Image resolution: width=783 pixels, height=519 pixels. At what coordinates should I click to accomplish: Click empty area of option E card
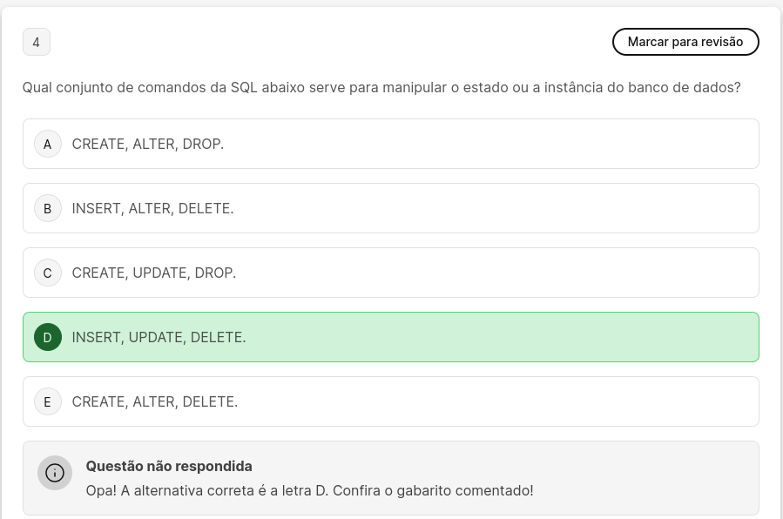tap(499, 401)
